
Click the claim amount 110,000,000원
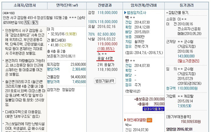(188, 88)
